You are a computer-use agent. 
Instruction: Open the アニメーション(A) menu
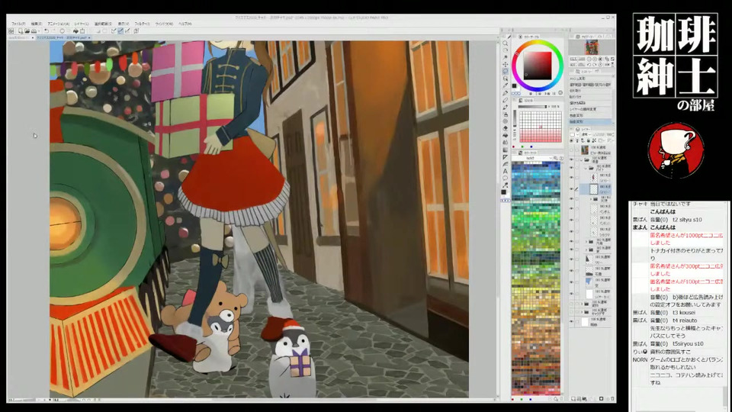(x=59, y=24)
